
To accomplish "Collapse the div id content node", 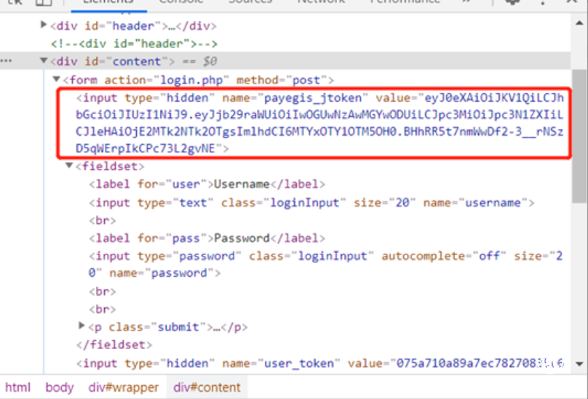I will point(44,61).
